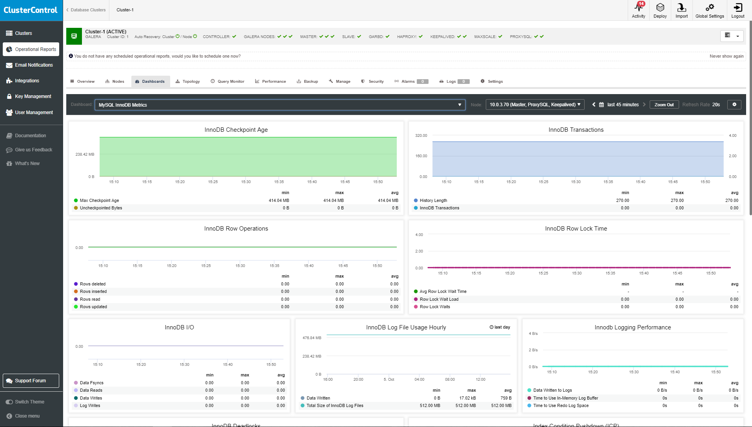Open the Security tab
Viewport: 752px width, 427px height.
pyautogui.click(x=372, y=81)
